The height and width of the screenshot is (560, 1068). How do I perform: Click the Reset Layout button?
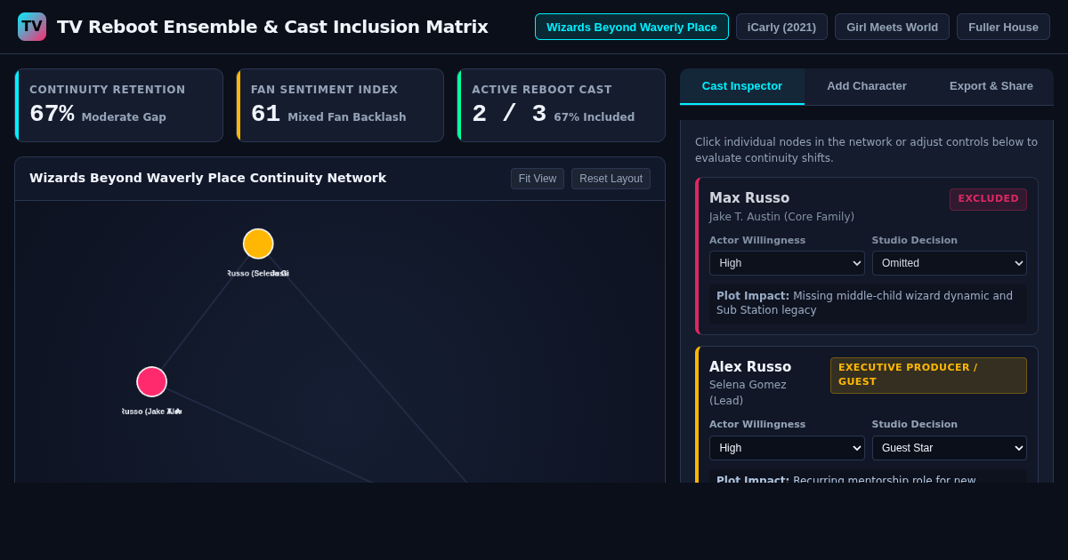pyautogui.click(x=611, y=179)
